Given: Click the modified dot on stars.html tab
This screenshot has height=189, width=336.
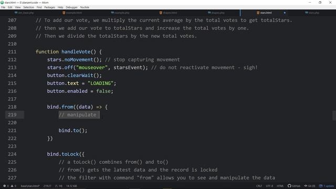Looking at the screenshot, I should click(x=285, y=13).
